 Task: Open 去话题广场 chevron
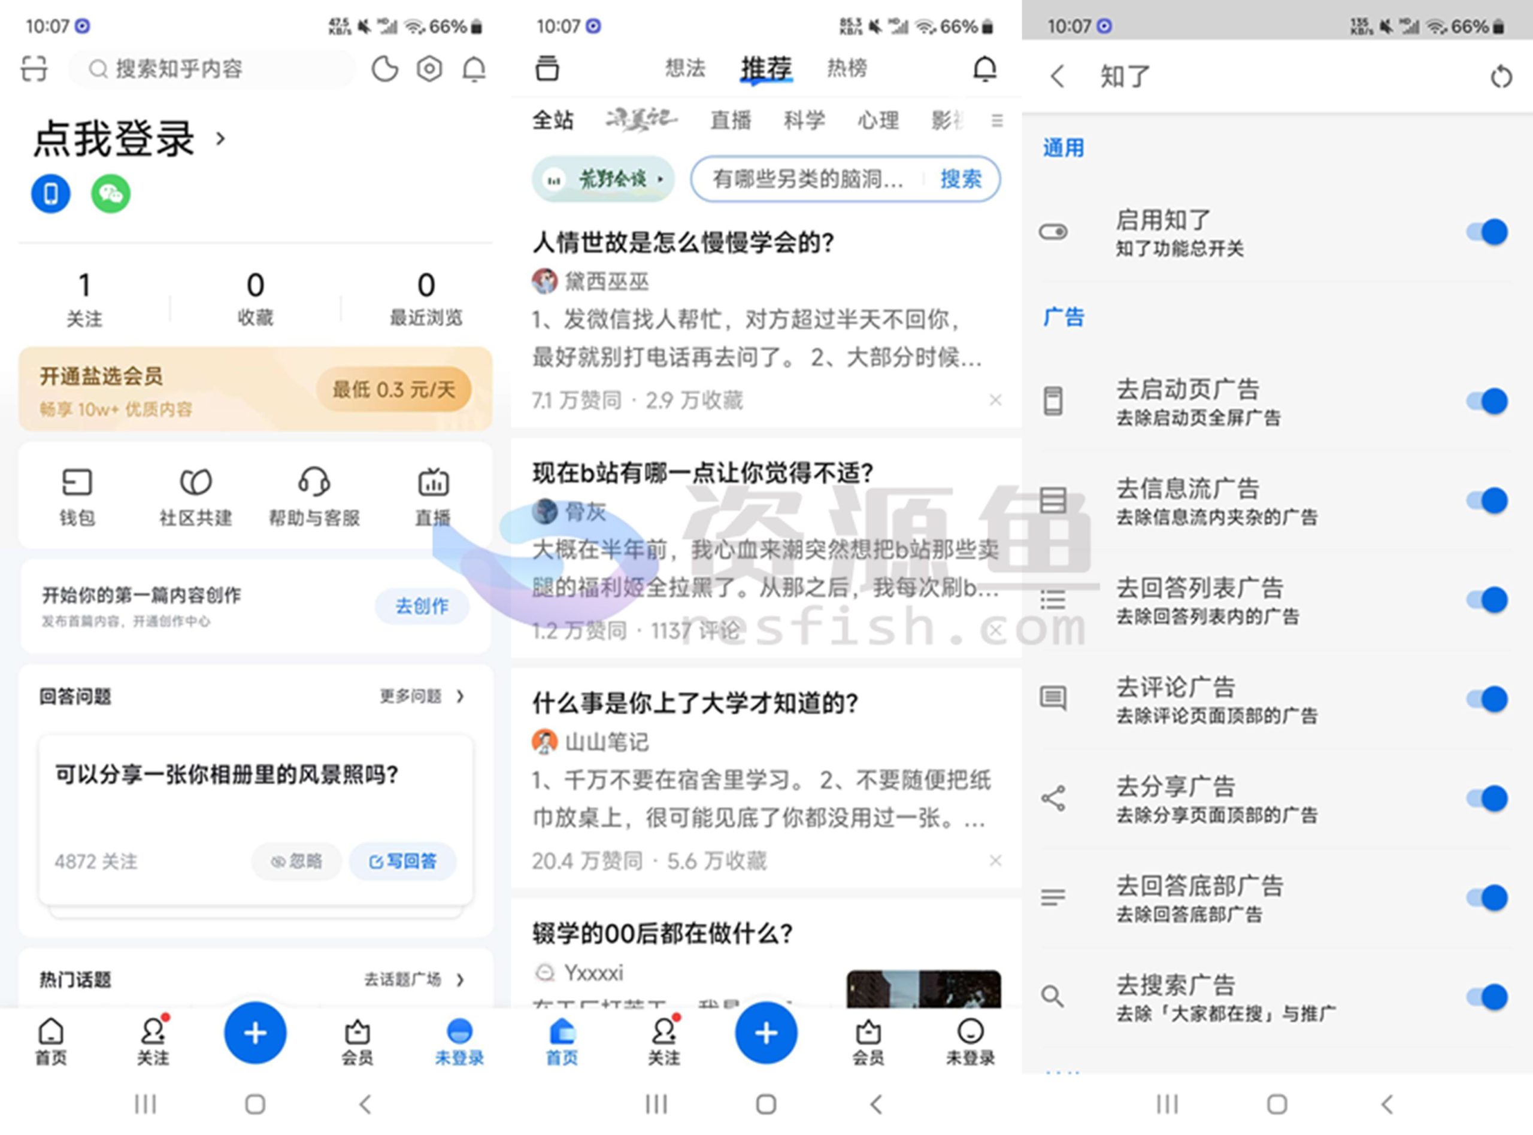460,979
